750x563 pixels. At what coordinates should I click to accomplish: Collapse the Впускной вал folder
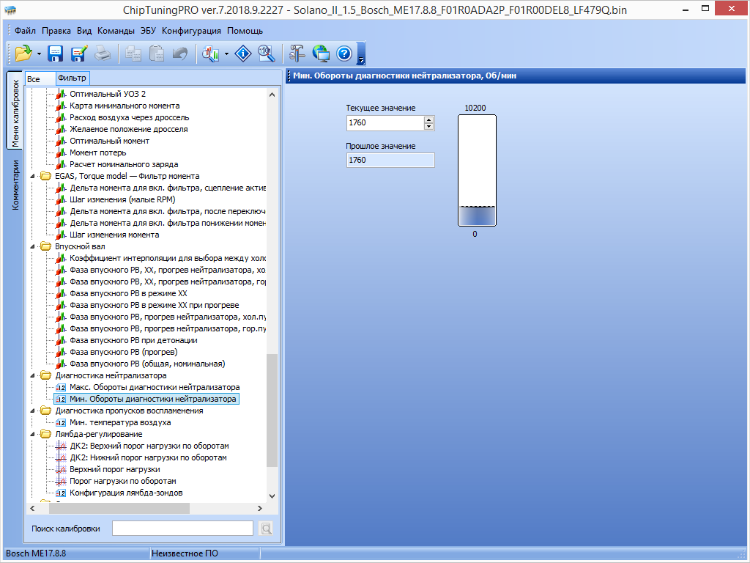click(x=32, y=246)
